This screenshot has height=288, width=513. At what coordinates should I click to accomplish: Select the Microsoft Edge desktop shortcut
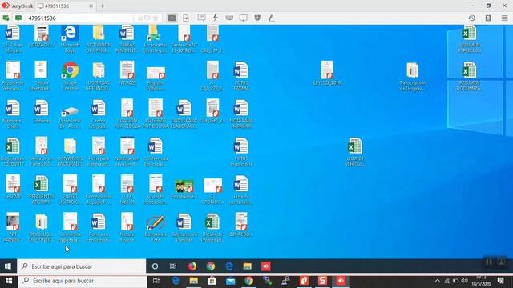click(70, 38)
